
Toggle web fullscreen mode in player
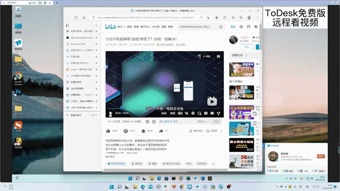(212, 113)
